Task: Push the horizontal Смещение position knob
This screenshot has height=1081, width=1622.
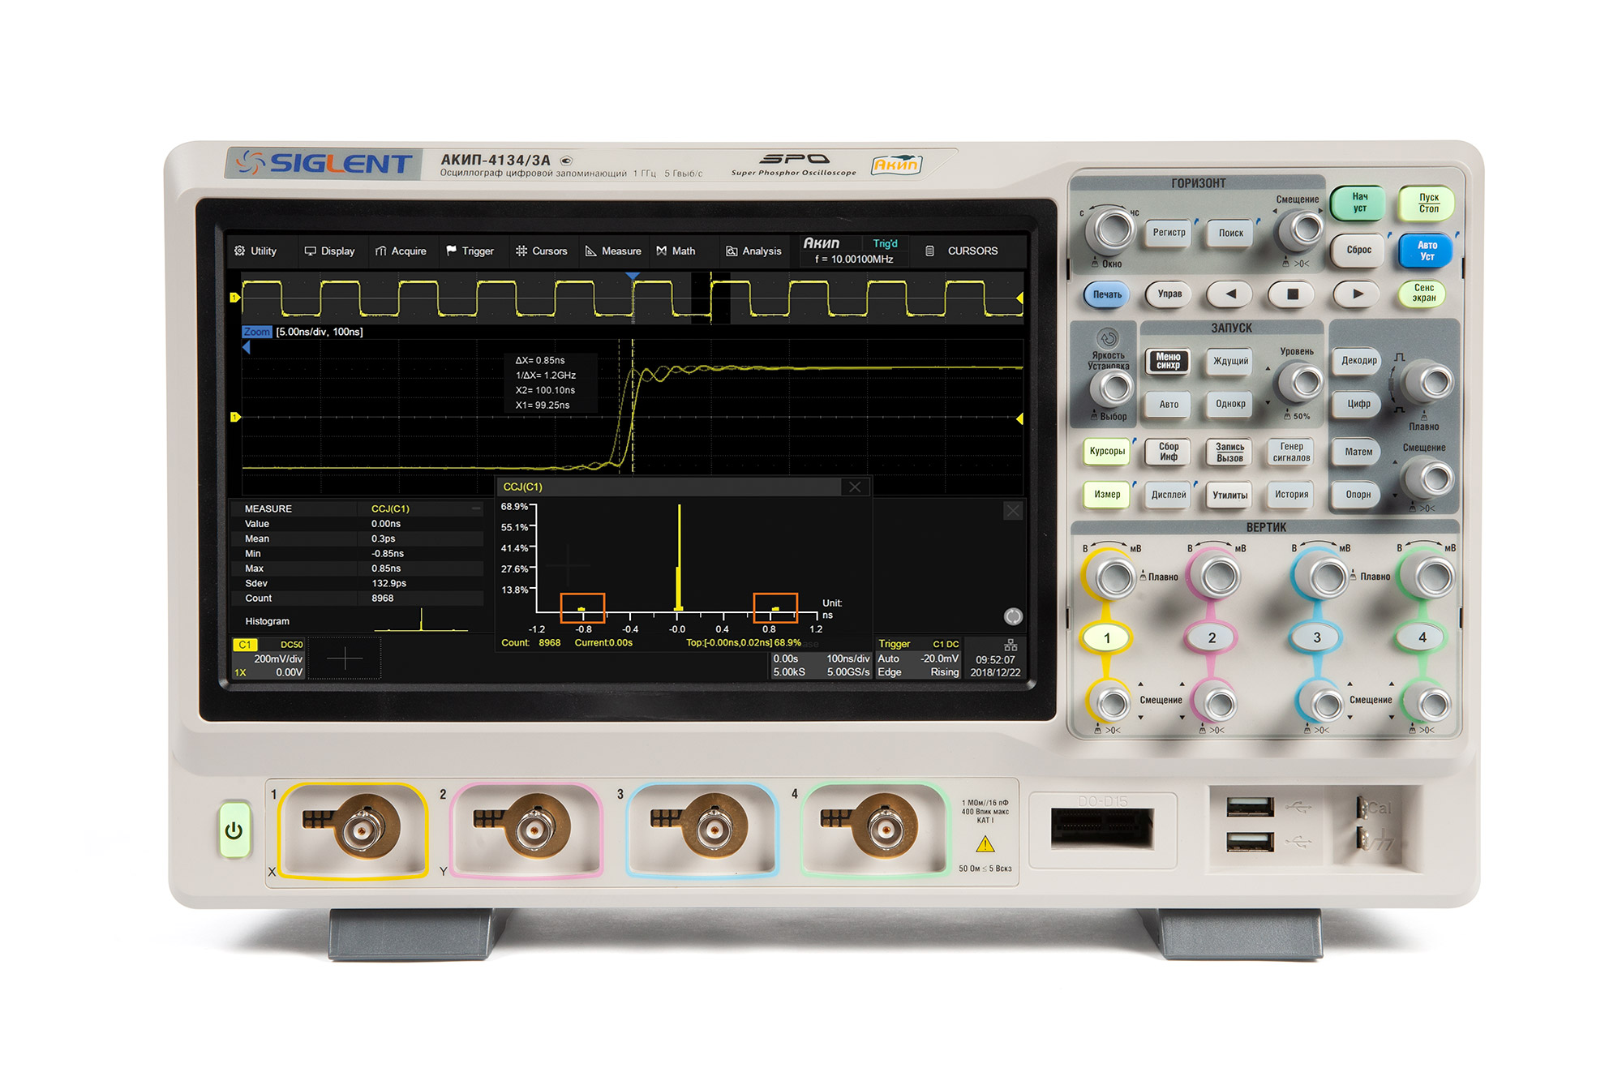Action: [1300, 229]
